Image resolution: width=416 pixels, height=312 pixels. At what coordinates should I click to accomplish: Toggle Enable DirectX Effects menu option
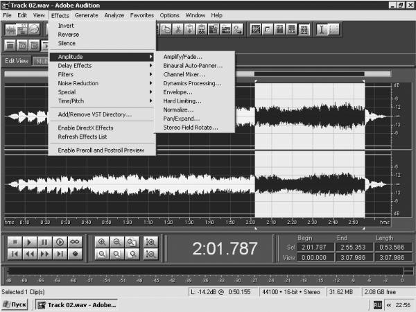click(x=86, y=128)
